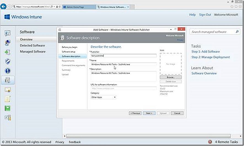This screenshot has width=244, height=146.
Task: Click the Sign Out link
Action: 205,15
